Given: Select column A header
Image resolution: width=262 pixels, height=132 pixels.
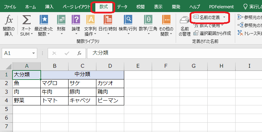Looking at the screenshot, I should 26,66.
